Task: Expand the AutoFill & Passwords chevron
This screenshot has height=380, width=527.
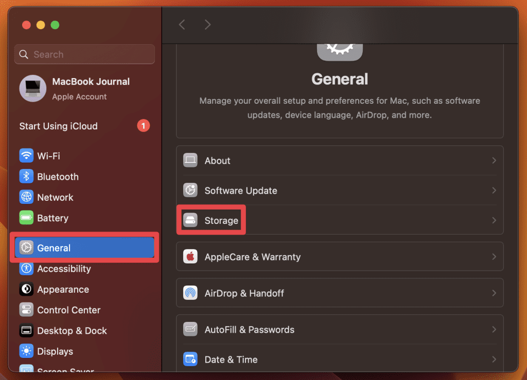Action: coord(494,329)
